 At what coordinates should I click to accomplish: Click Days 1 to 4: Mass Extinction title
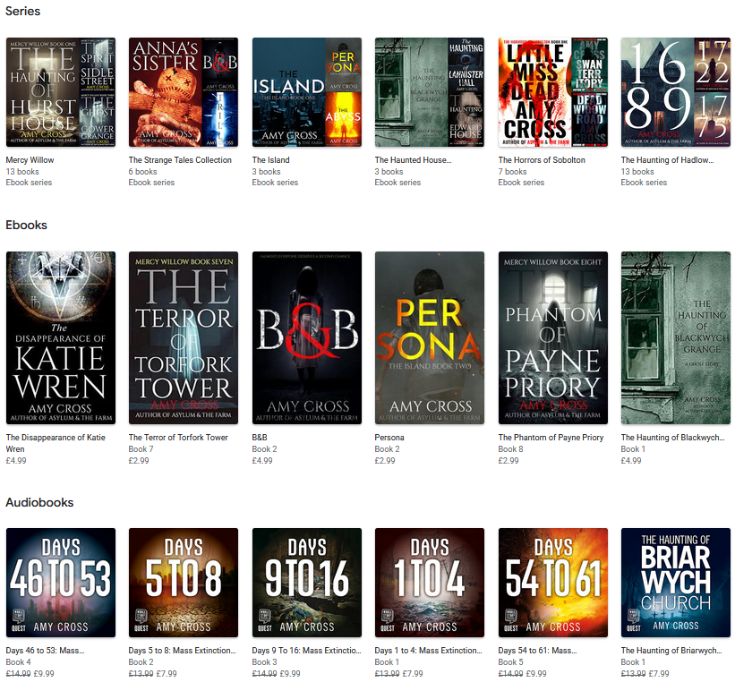(429, 650)
